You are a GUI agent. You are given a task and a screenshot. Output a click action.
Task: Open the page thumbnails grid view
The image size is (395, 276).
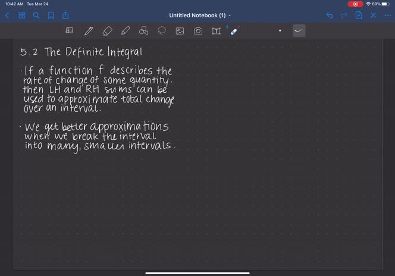[21, 15]
